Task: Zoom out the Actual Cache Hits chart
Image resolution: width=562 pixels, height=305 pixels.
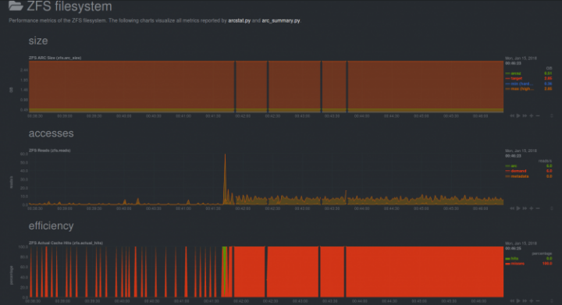Action: (538, 300)
